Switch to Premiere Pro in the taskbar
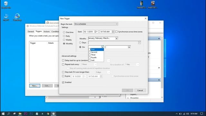206x116 pixels. click(26, 114)
